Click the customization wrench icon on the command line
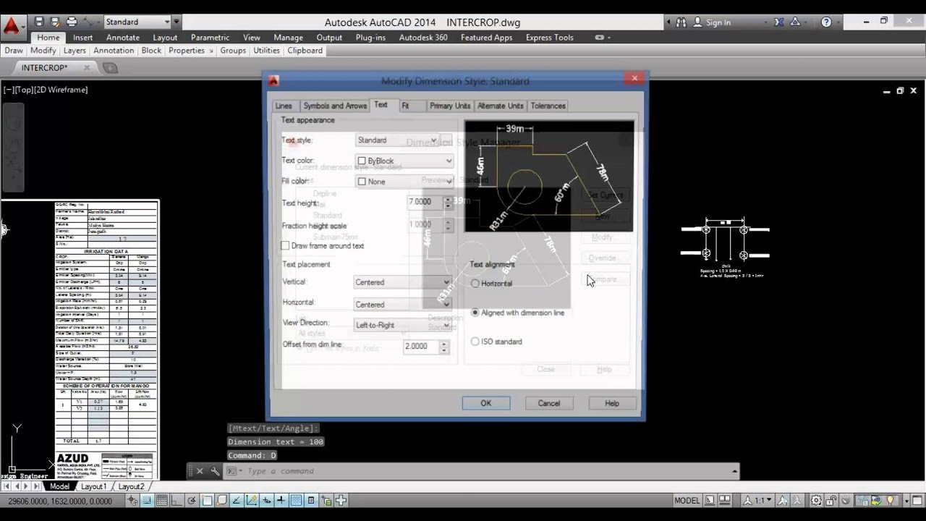Viewport: 926px width, 521px height. point(215,471)
